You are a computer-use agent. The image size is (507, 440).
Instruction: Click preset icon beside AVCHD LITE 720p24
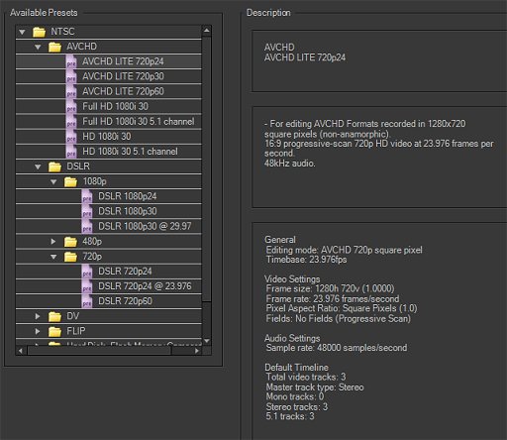71,61
